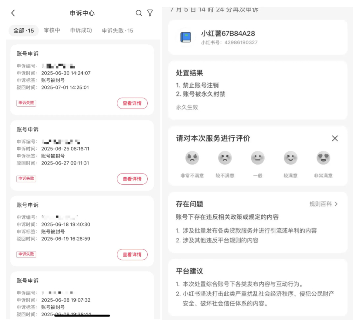This screenshot has height=326, width=359.
Task: Click rejection time 2025-06-19 16:28:59
Action: pos(66,239)
